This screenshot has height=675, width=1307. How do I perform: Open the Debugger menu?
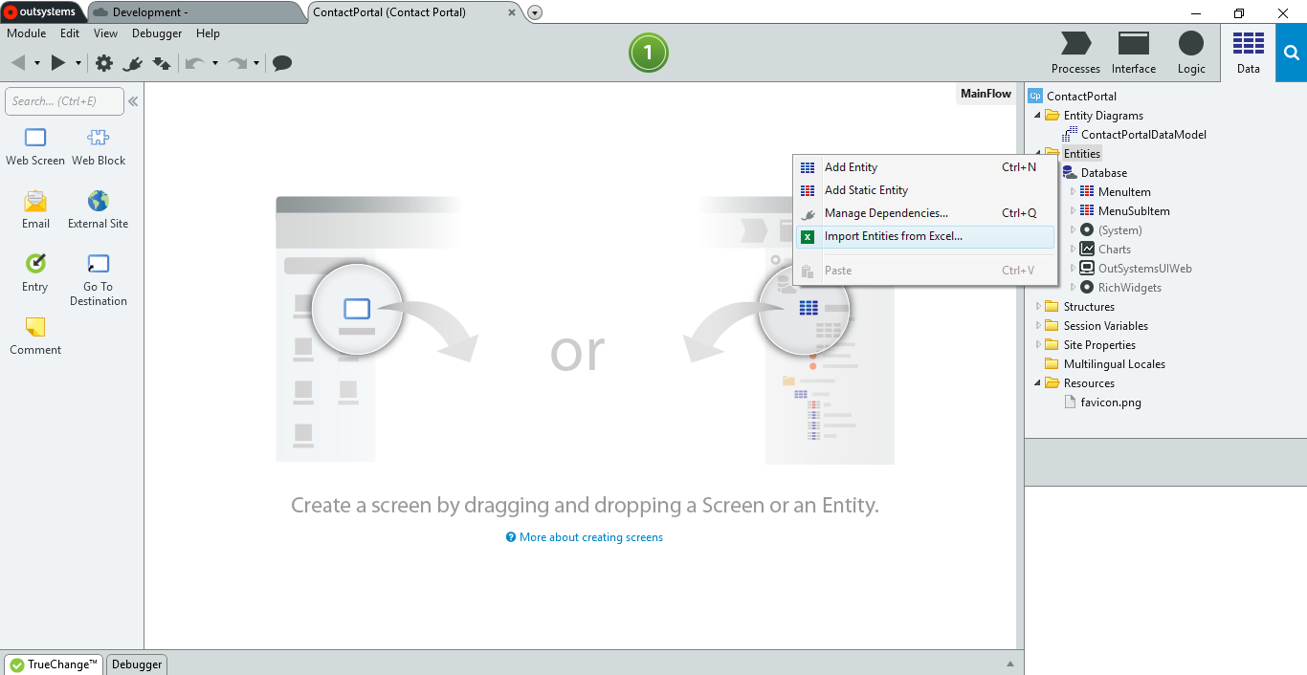pos(157,33)
